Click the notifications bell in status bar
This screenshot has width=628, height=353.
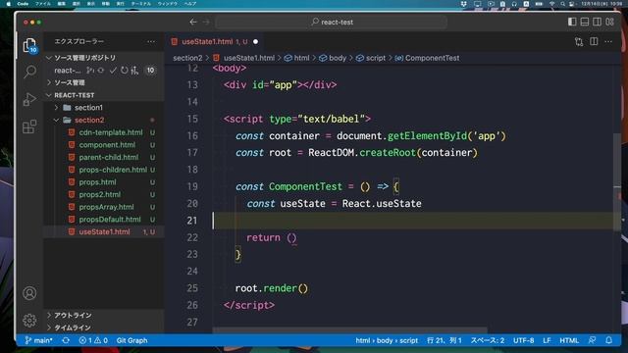[608, 340]
